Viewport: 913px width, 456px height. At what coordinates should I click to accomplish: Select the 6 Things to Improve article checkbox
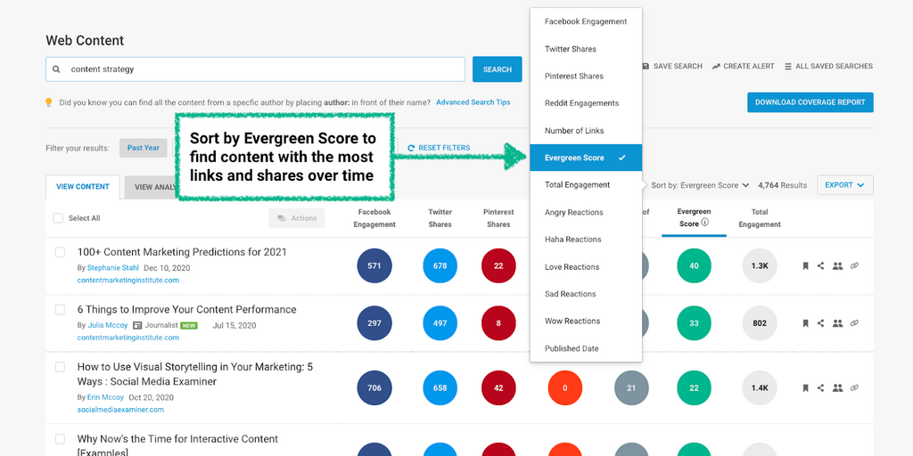tap(61, 310)
